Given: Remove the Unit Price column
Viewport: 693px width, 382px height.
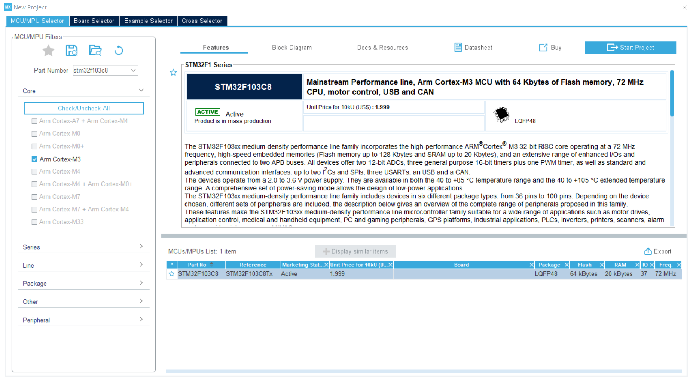Looking at the screenshot, I should pos(390,265).
